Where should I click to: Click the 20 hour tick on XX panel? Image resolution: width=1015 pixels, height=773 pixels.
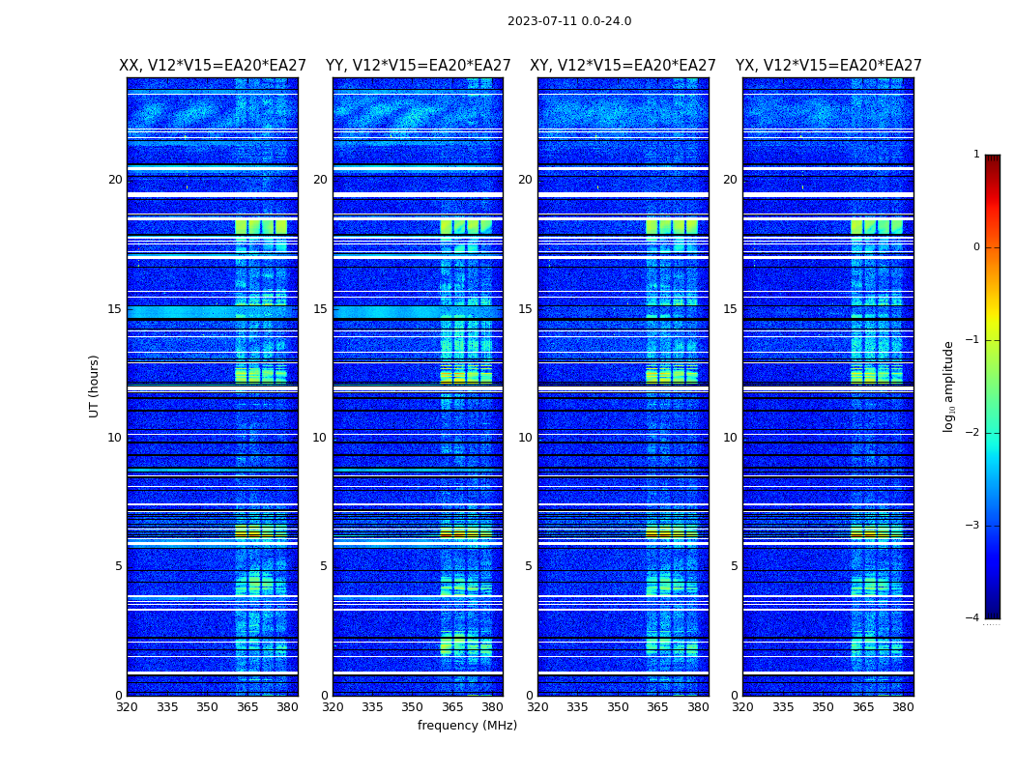pos(115,180)
